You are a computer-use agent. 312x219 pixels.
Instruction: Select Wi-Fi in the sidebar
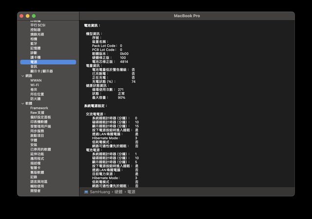coord(35,85)
